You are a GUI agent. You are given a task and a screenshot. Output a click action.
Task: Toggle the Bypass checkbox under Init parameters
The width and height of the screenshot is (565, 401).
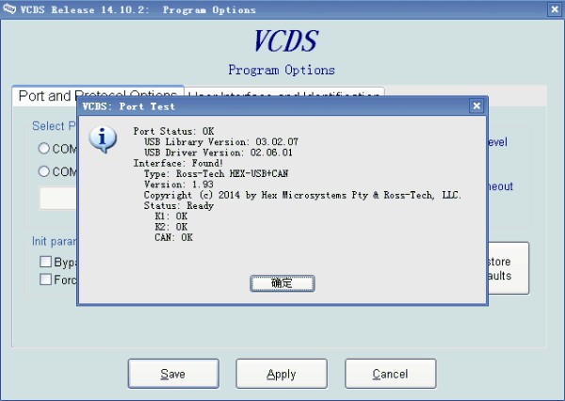(x=45, y=262)
